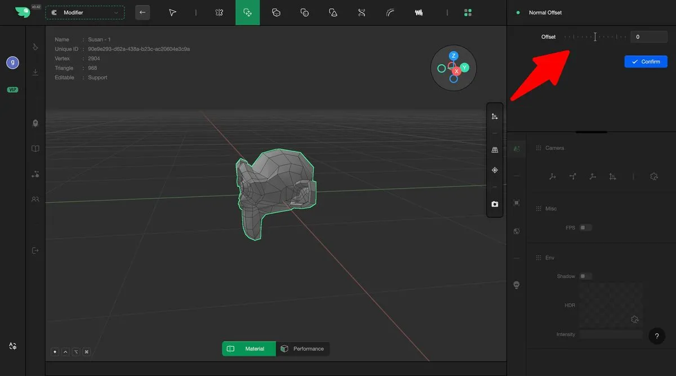Click the active green Normal Offset tool
Image resolution: width=676 pixels, height=376 pixels.
pos(247,12)
